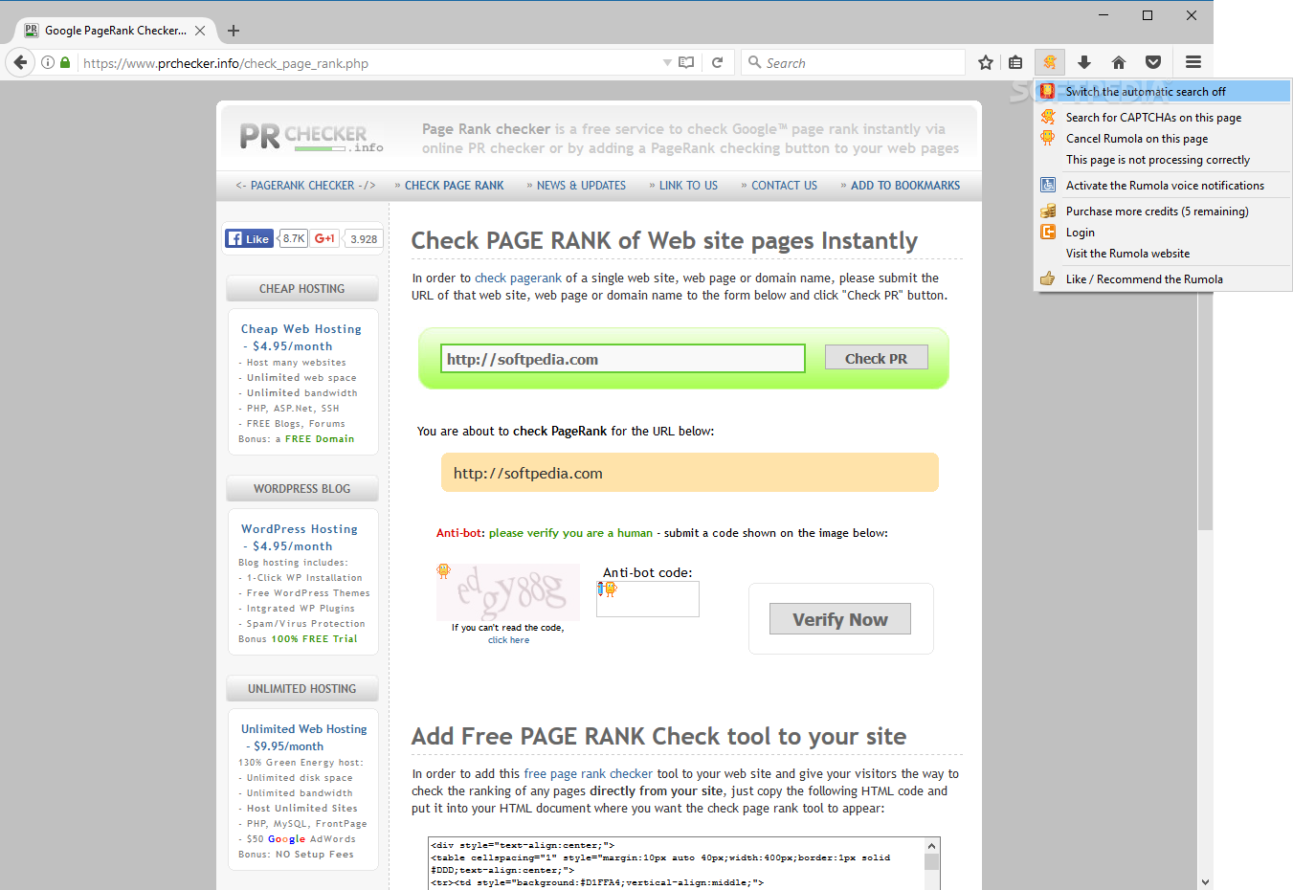Bookmark this page with star icon

pyautogui.click(x=986, y=62)
